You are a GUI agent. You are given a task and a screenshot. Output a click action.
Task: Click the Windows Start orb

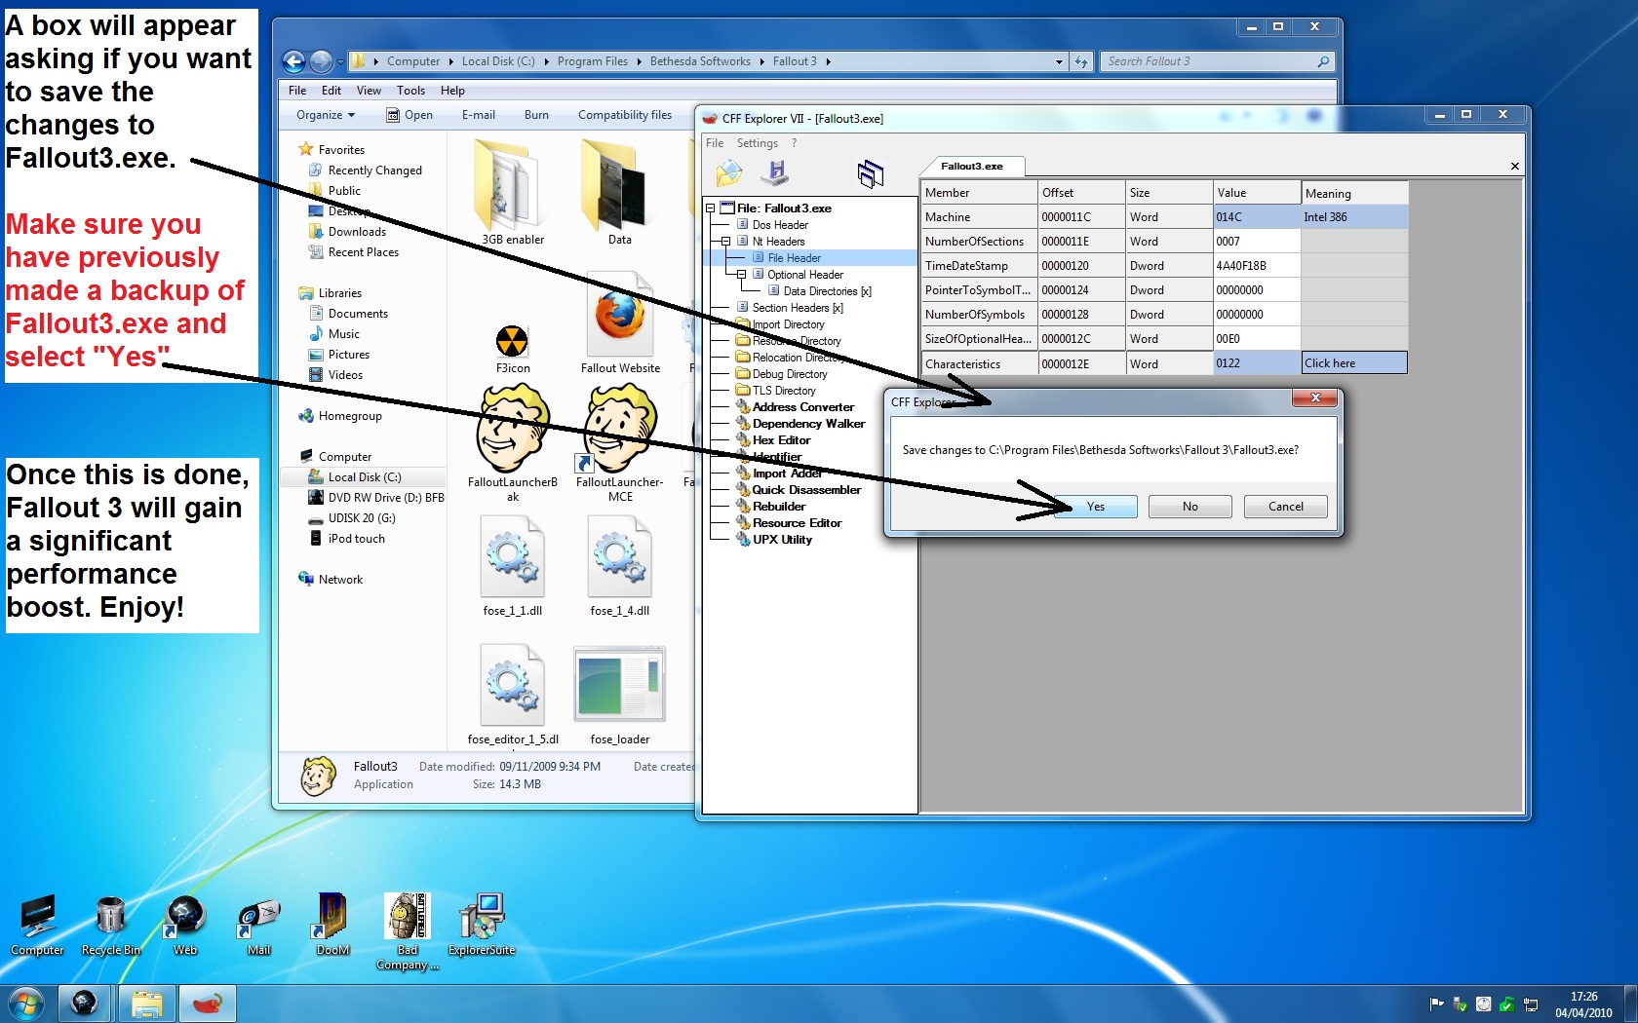tap(25, 1003)
